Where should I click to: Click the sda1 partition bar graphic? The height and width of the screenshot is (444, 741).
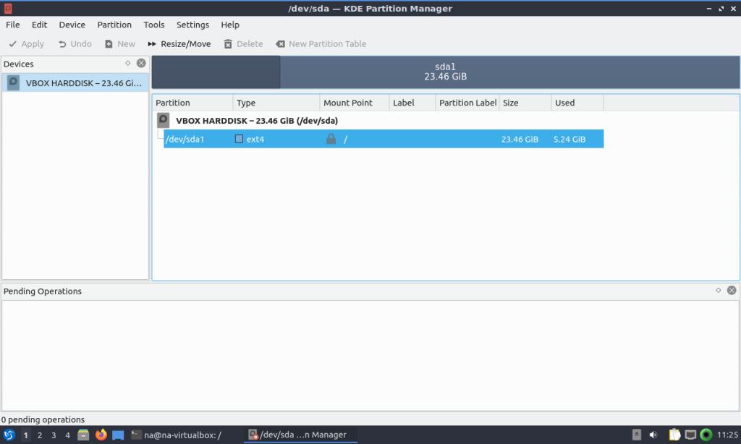(445, 72)
